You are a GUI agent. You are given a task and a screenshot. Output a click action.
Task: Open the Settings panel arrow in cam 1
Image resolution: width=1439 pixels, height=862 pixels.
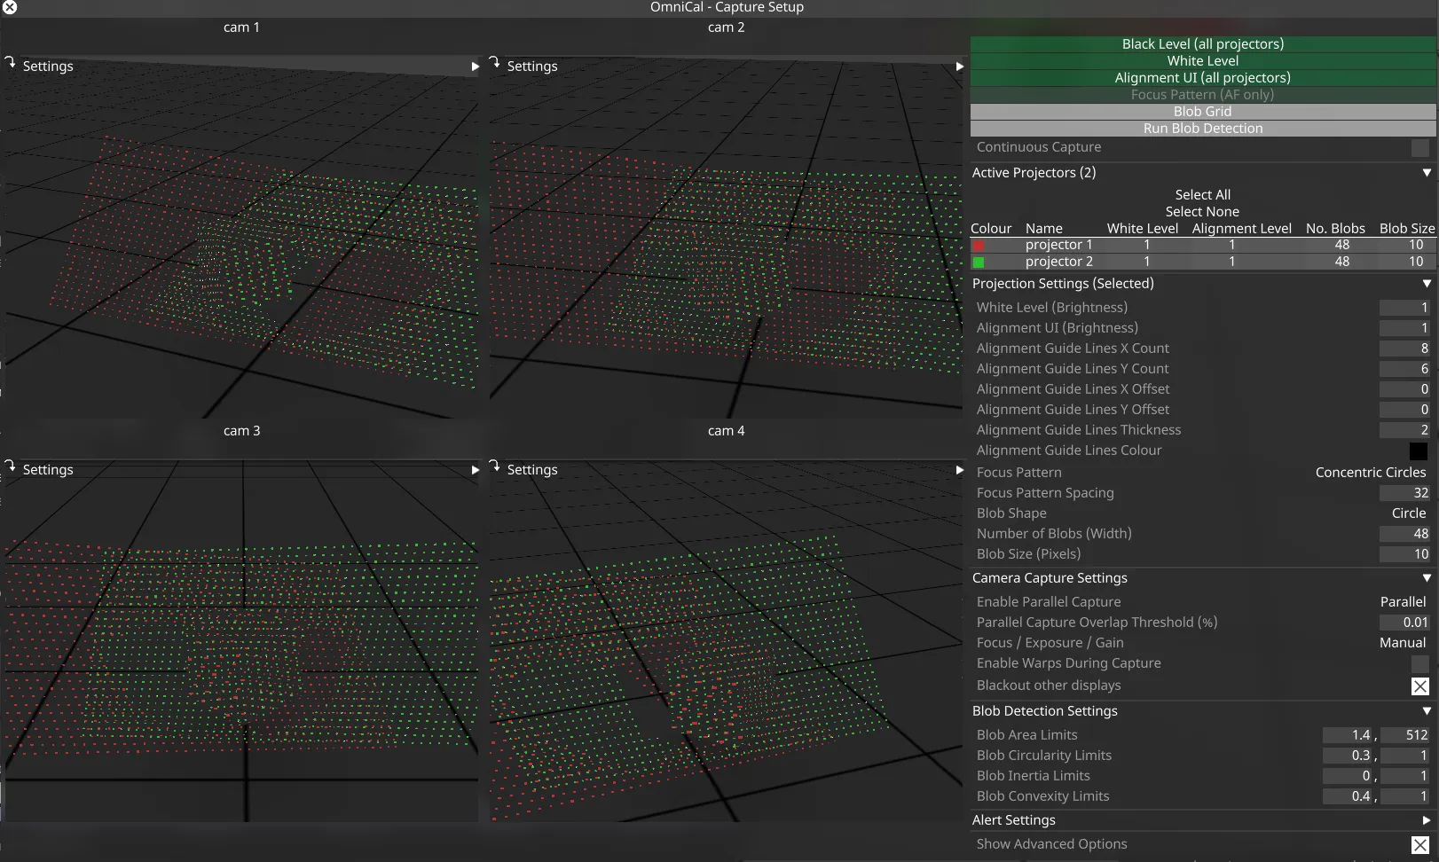475,65
